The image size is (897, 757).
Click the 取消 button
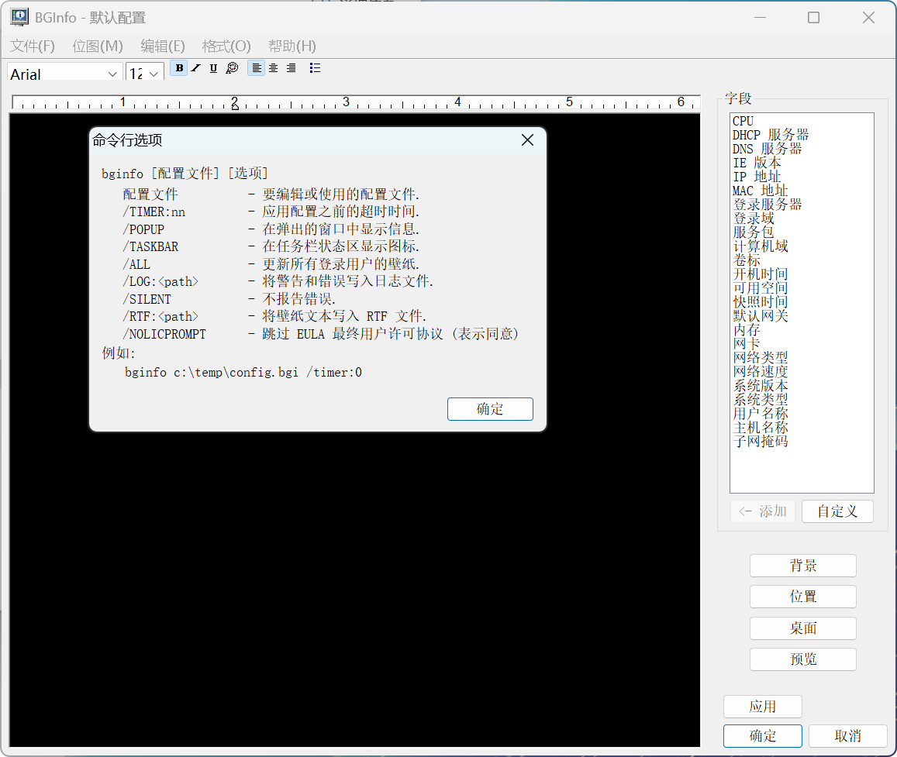[x=848, y=736]
